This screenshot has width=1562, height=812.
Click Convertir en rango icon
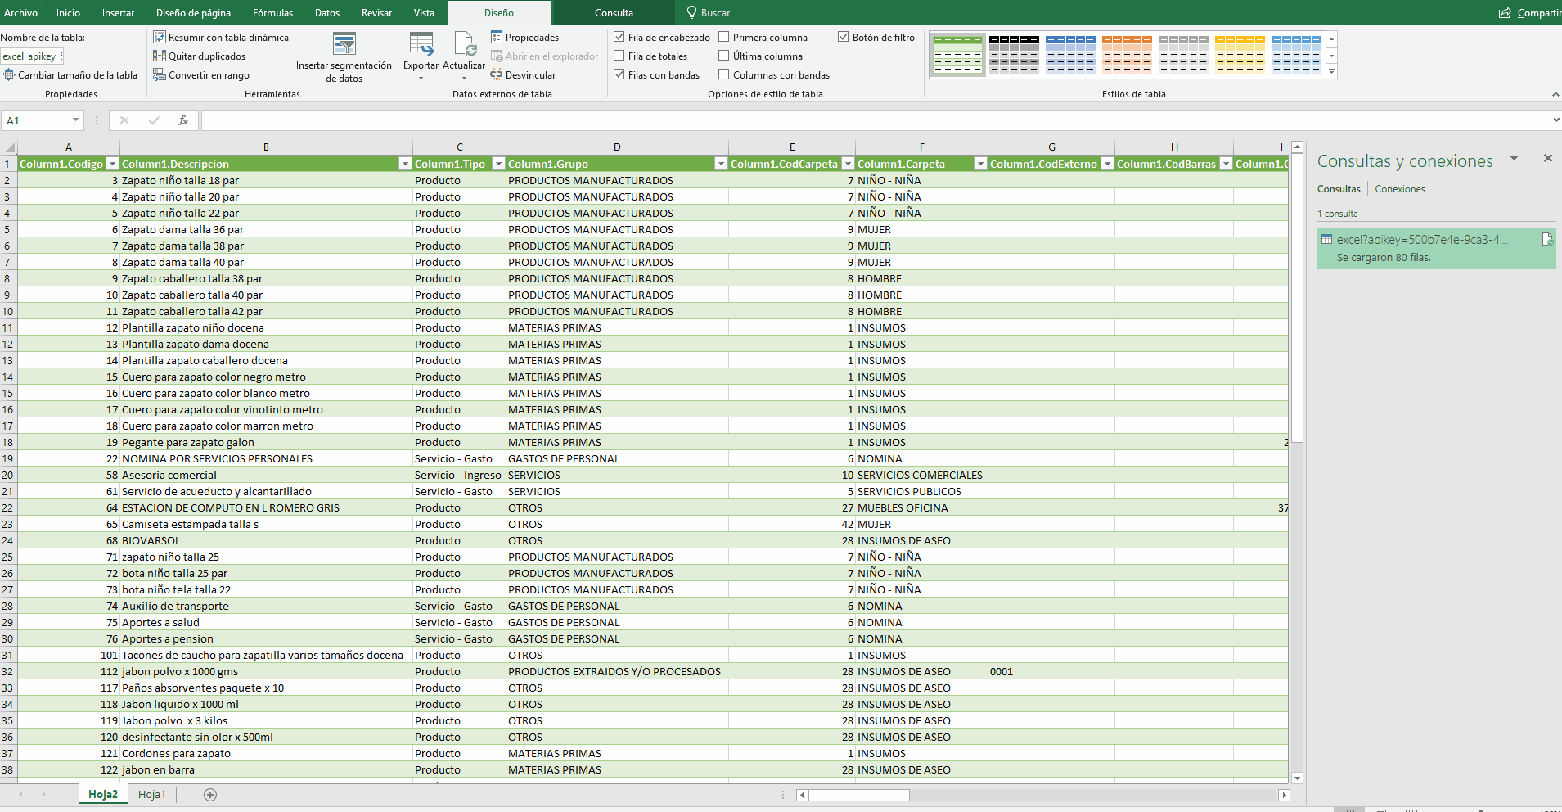click(160, 75)
